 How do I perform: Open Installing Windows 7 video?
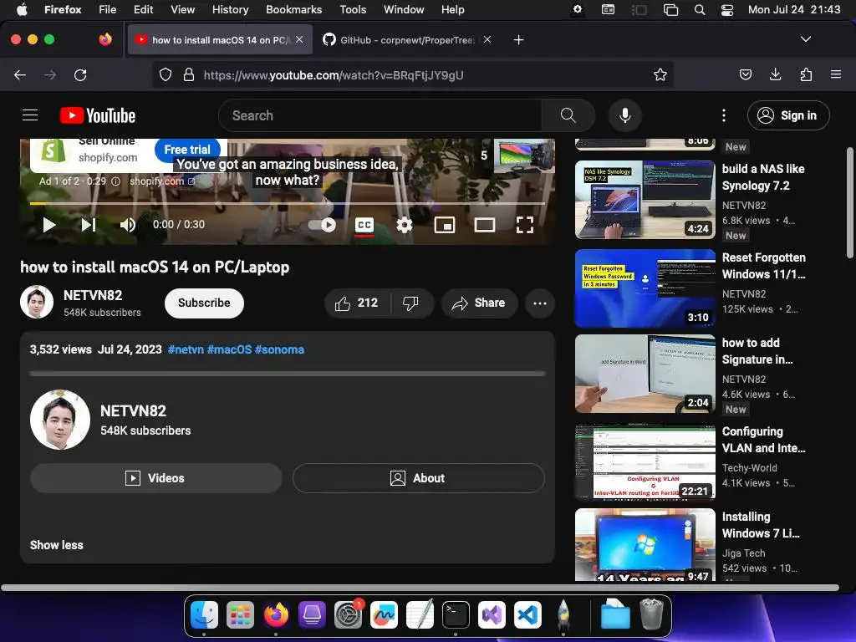[645, 545]
